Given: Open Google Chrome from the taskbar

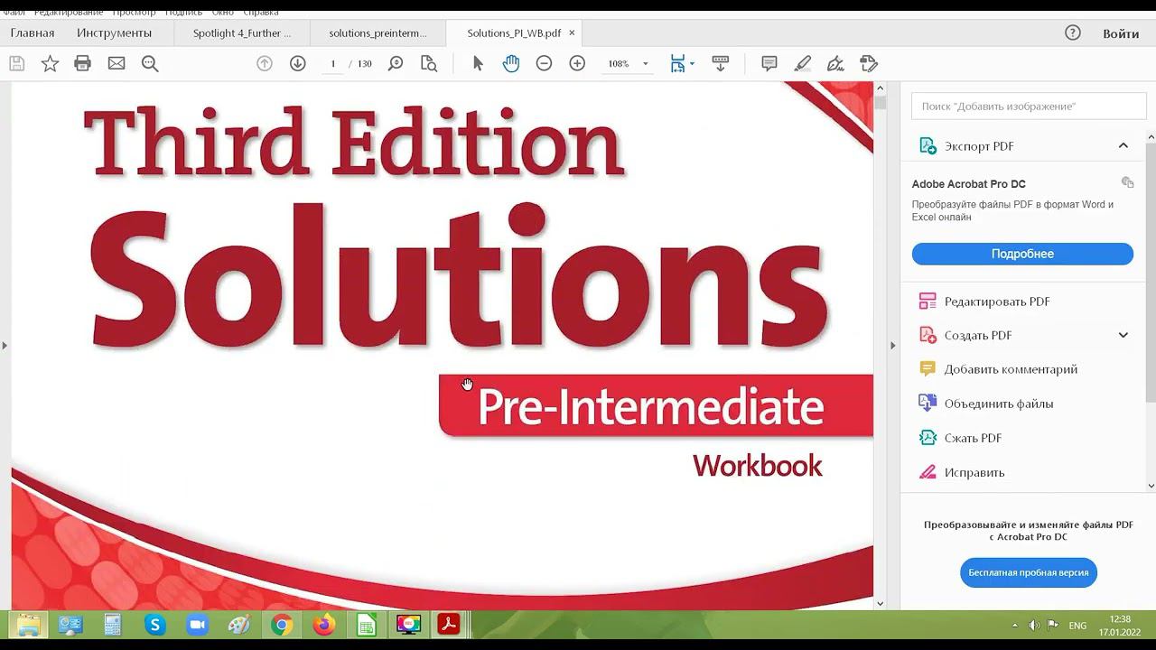Looking at the screenshot, I should click(282, 625).
